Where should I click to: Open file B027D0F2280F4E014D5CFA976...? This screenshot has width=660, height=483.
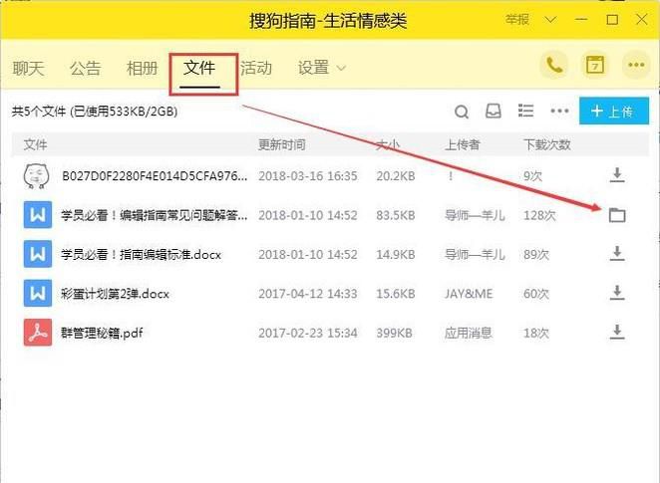pyautogui.click(x=155, y=175)
